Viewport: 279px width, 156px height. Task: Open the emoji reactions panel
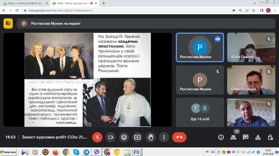[124, 137]
